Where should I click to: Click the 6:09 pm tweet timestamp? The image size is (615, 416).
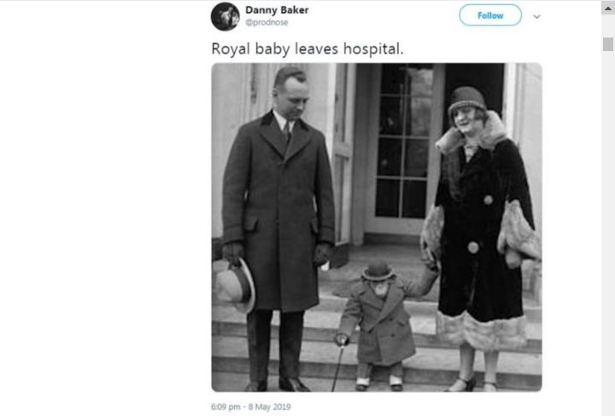point(225,407)
